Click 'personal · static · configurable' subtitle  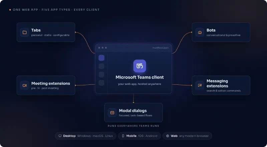tap(50, 35)
